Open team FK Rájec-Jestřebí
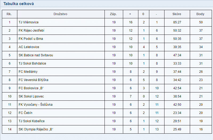 [x=31, y=31]
